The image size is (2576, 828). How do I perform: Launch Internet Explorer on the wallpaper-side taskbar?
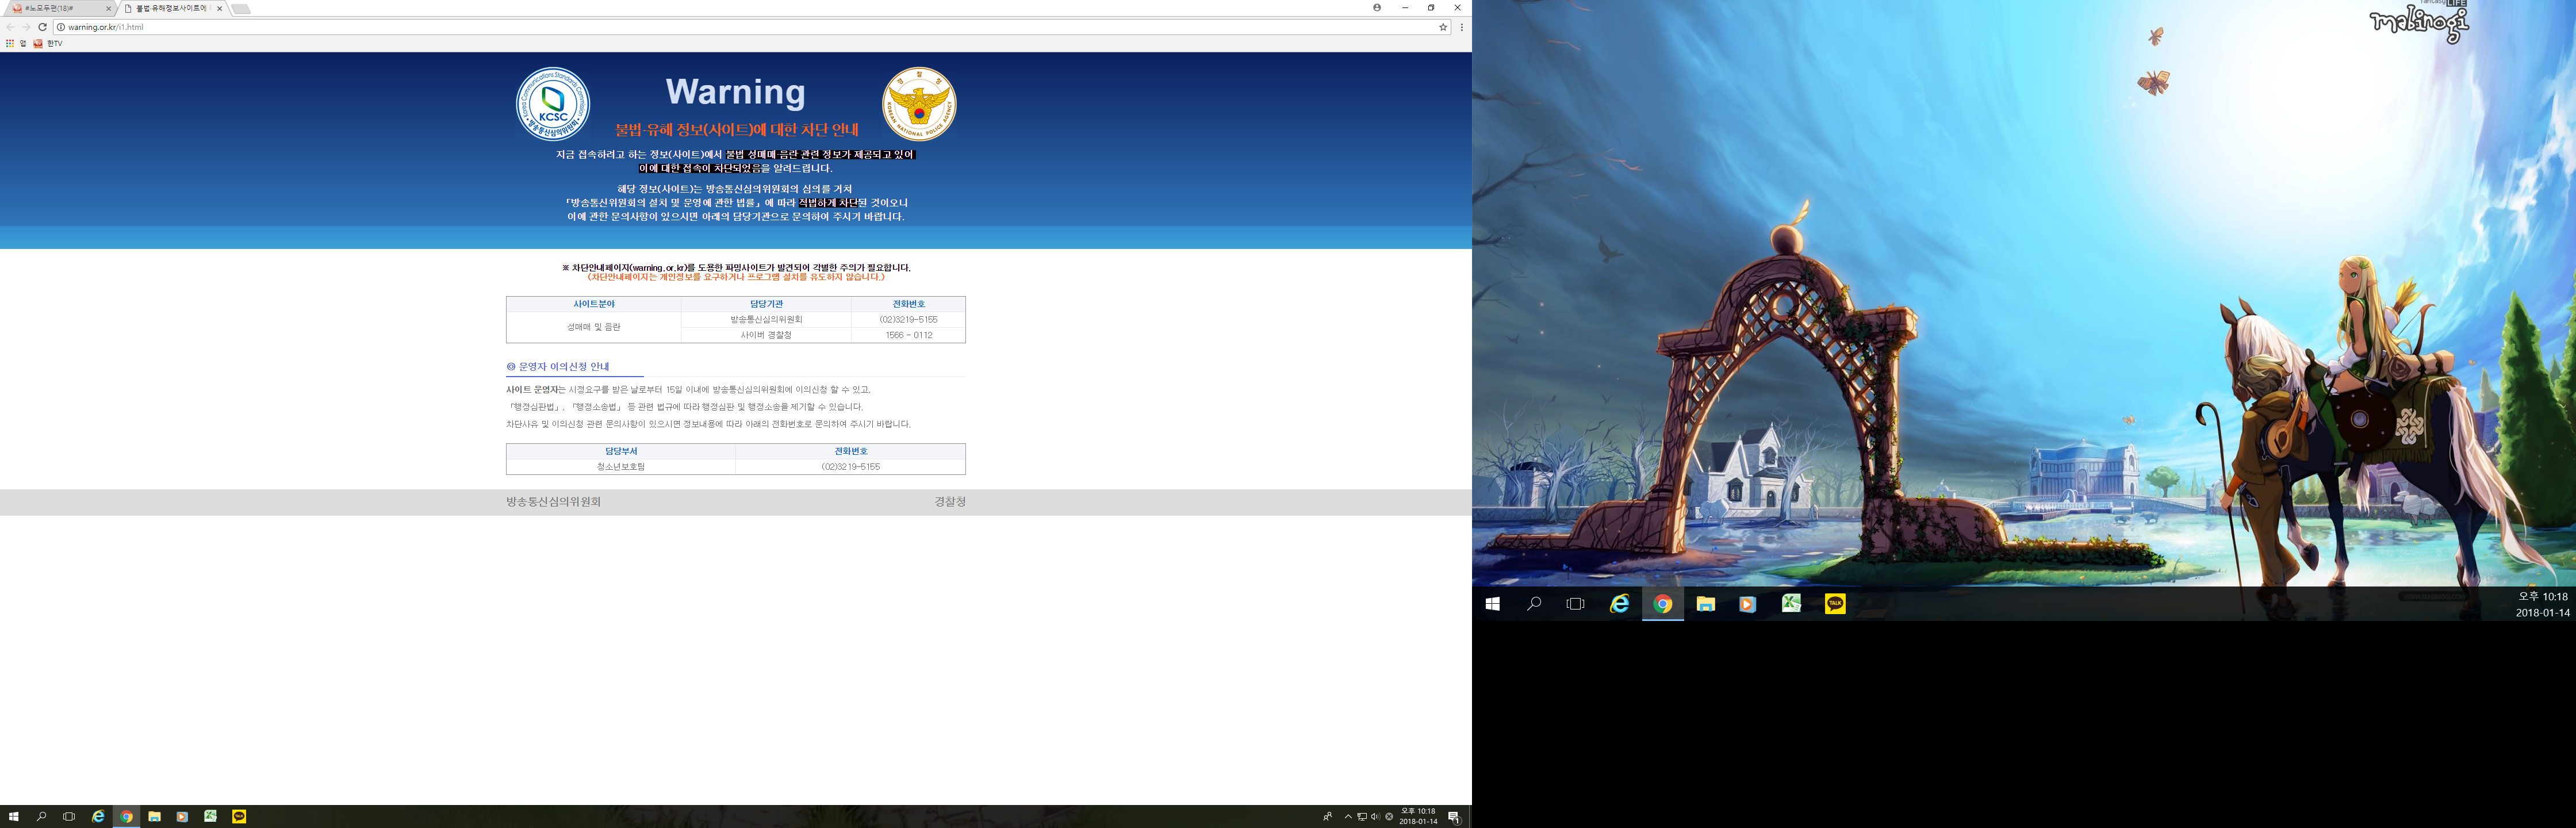click(1620, 604)
